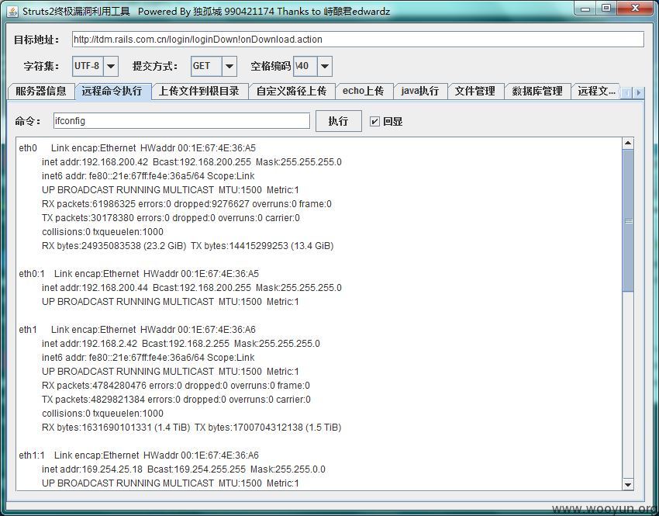Screen dimensions: 659x516
Task: Click TX packets:4829821384 line
Action: pyautogui.click(x=176, y=400)
